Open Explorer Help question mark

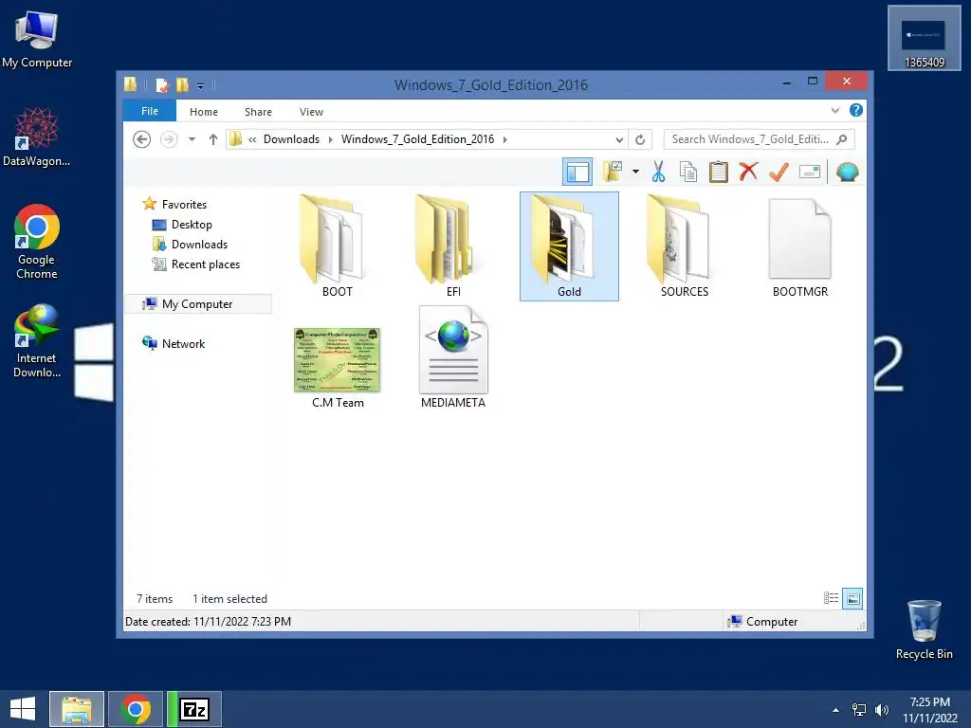(856, 110)
